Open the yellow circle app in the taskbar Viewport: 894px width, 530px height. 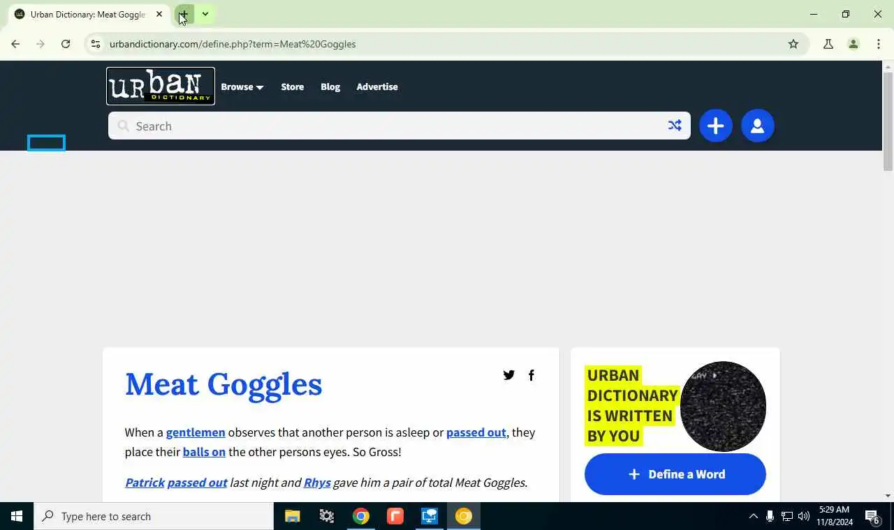pos(464,516)
